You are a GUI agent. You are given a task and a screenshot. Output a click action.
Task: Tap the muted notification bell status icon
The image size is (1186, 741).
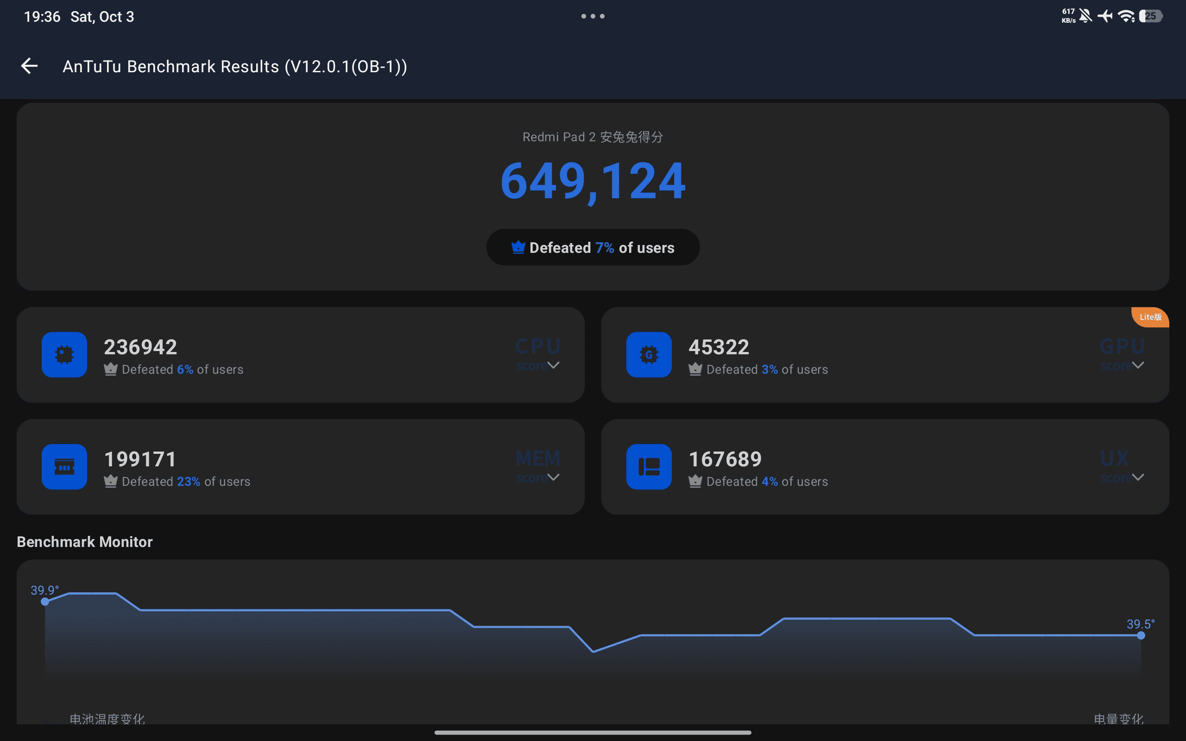click(x=1086, y=16)
